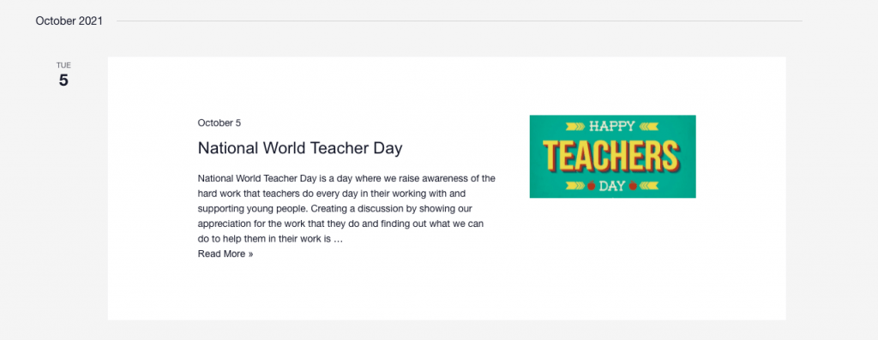
Task: Click the yellow arrows at banner's bottom-right
Action: (x=650, y=186)
